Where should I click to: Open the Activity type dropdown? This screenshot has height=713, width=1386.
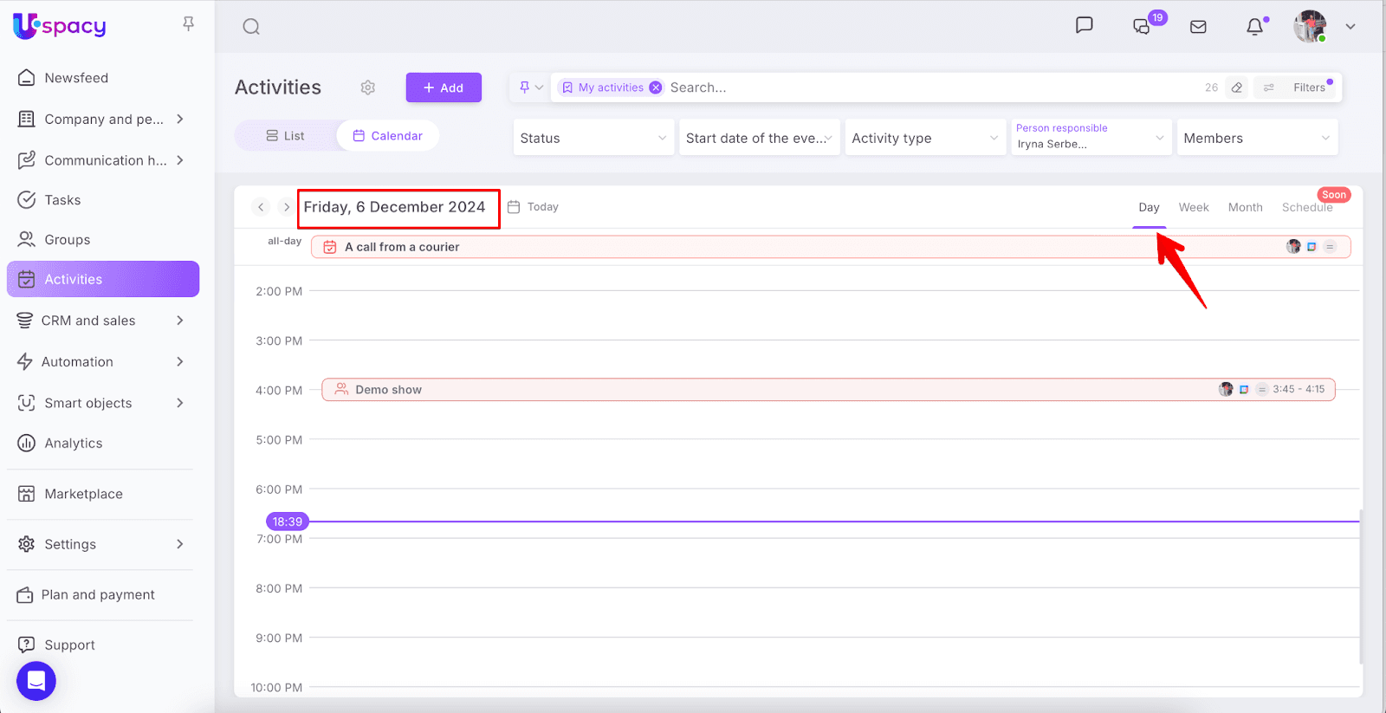(x=924, y=138)
